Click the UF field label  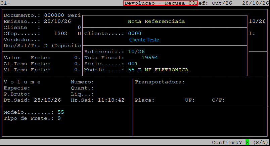pyautogui.click(x=190, y=100)
